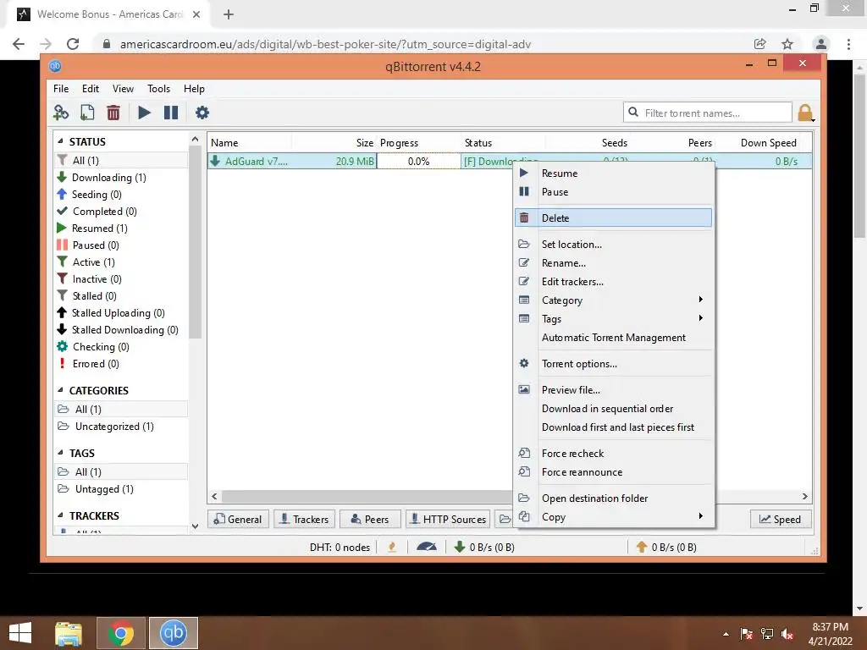The image size is (867, 650).
Task: Click the green download speed arrow in status bar
Action: coord(460,547)
